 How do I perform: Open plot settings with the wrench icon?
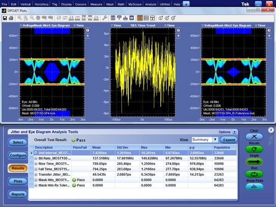point(104,18)
